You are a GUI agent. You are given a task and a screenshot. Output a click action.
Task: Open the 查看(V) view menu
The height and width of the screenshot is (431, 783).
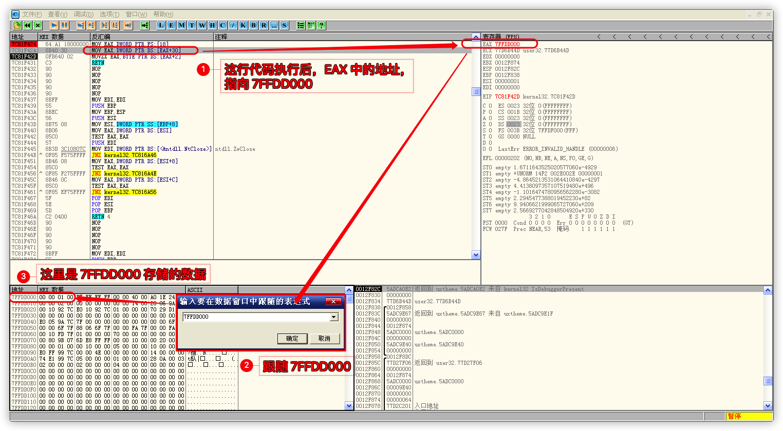[x=58, y=14]
